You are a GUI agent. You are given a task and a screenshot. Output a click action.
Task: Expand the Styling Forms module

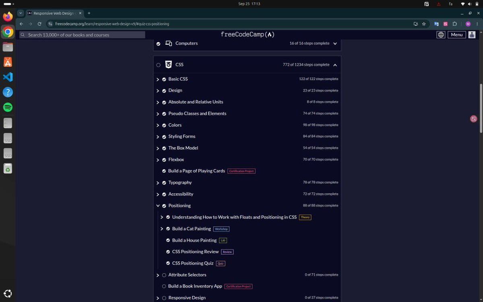tap(158, 137)
